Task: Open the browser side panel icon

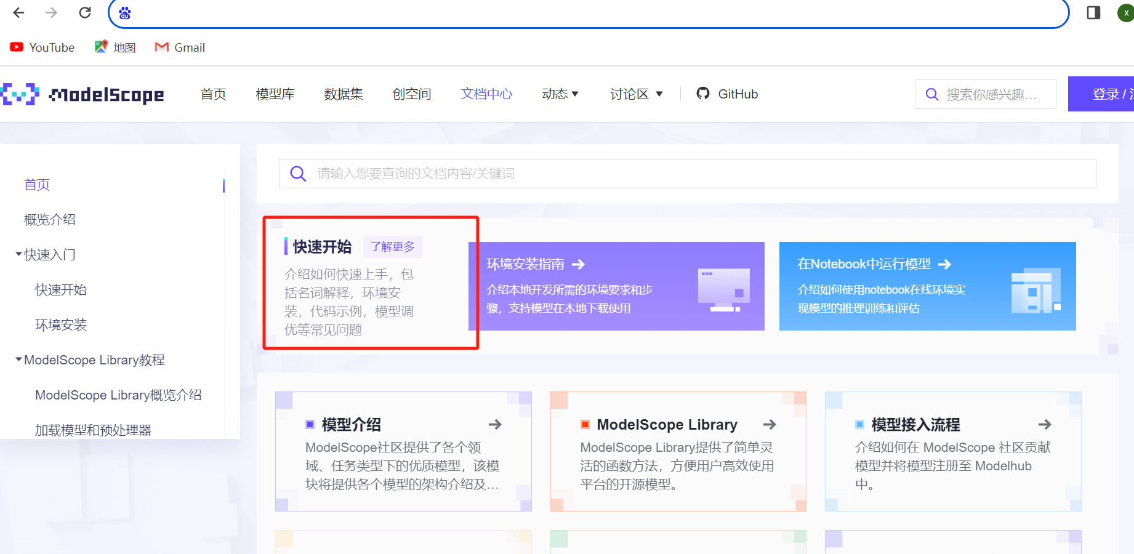Action: point(1093,12)
